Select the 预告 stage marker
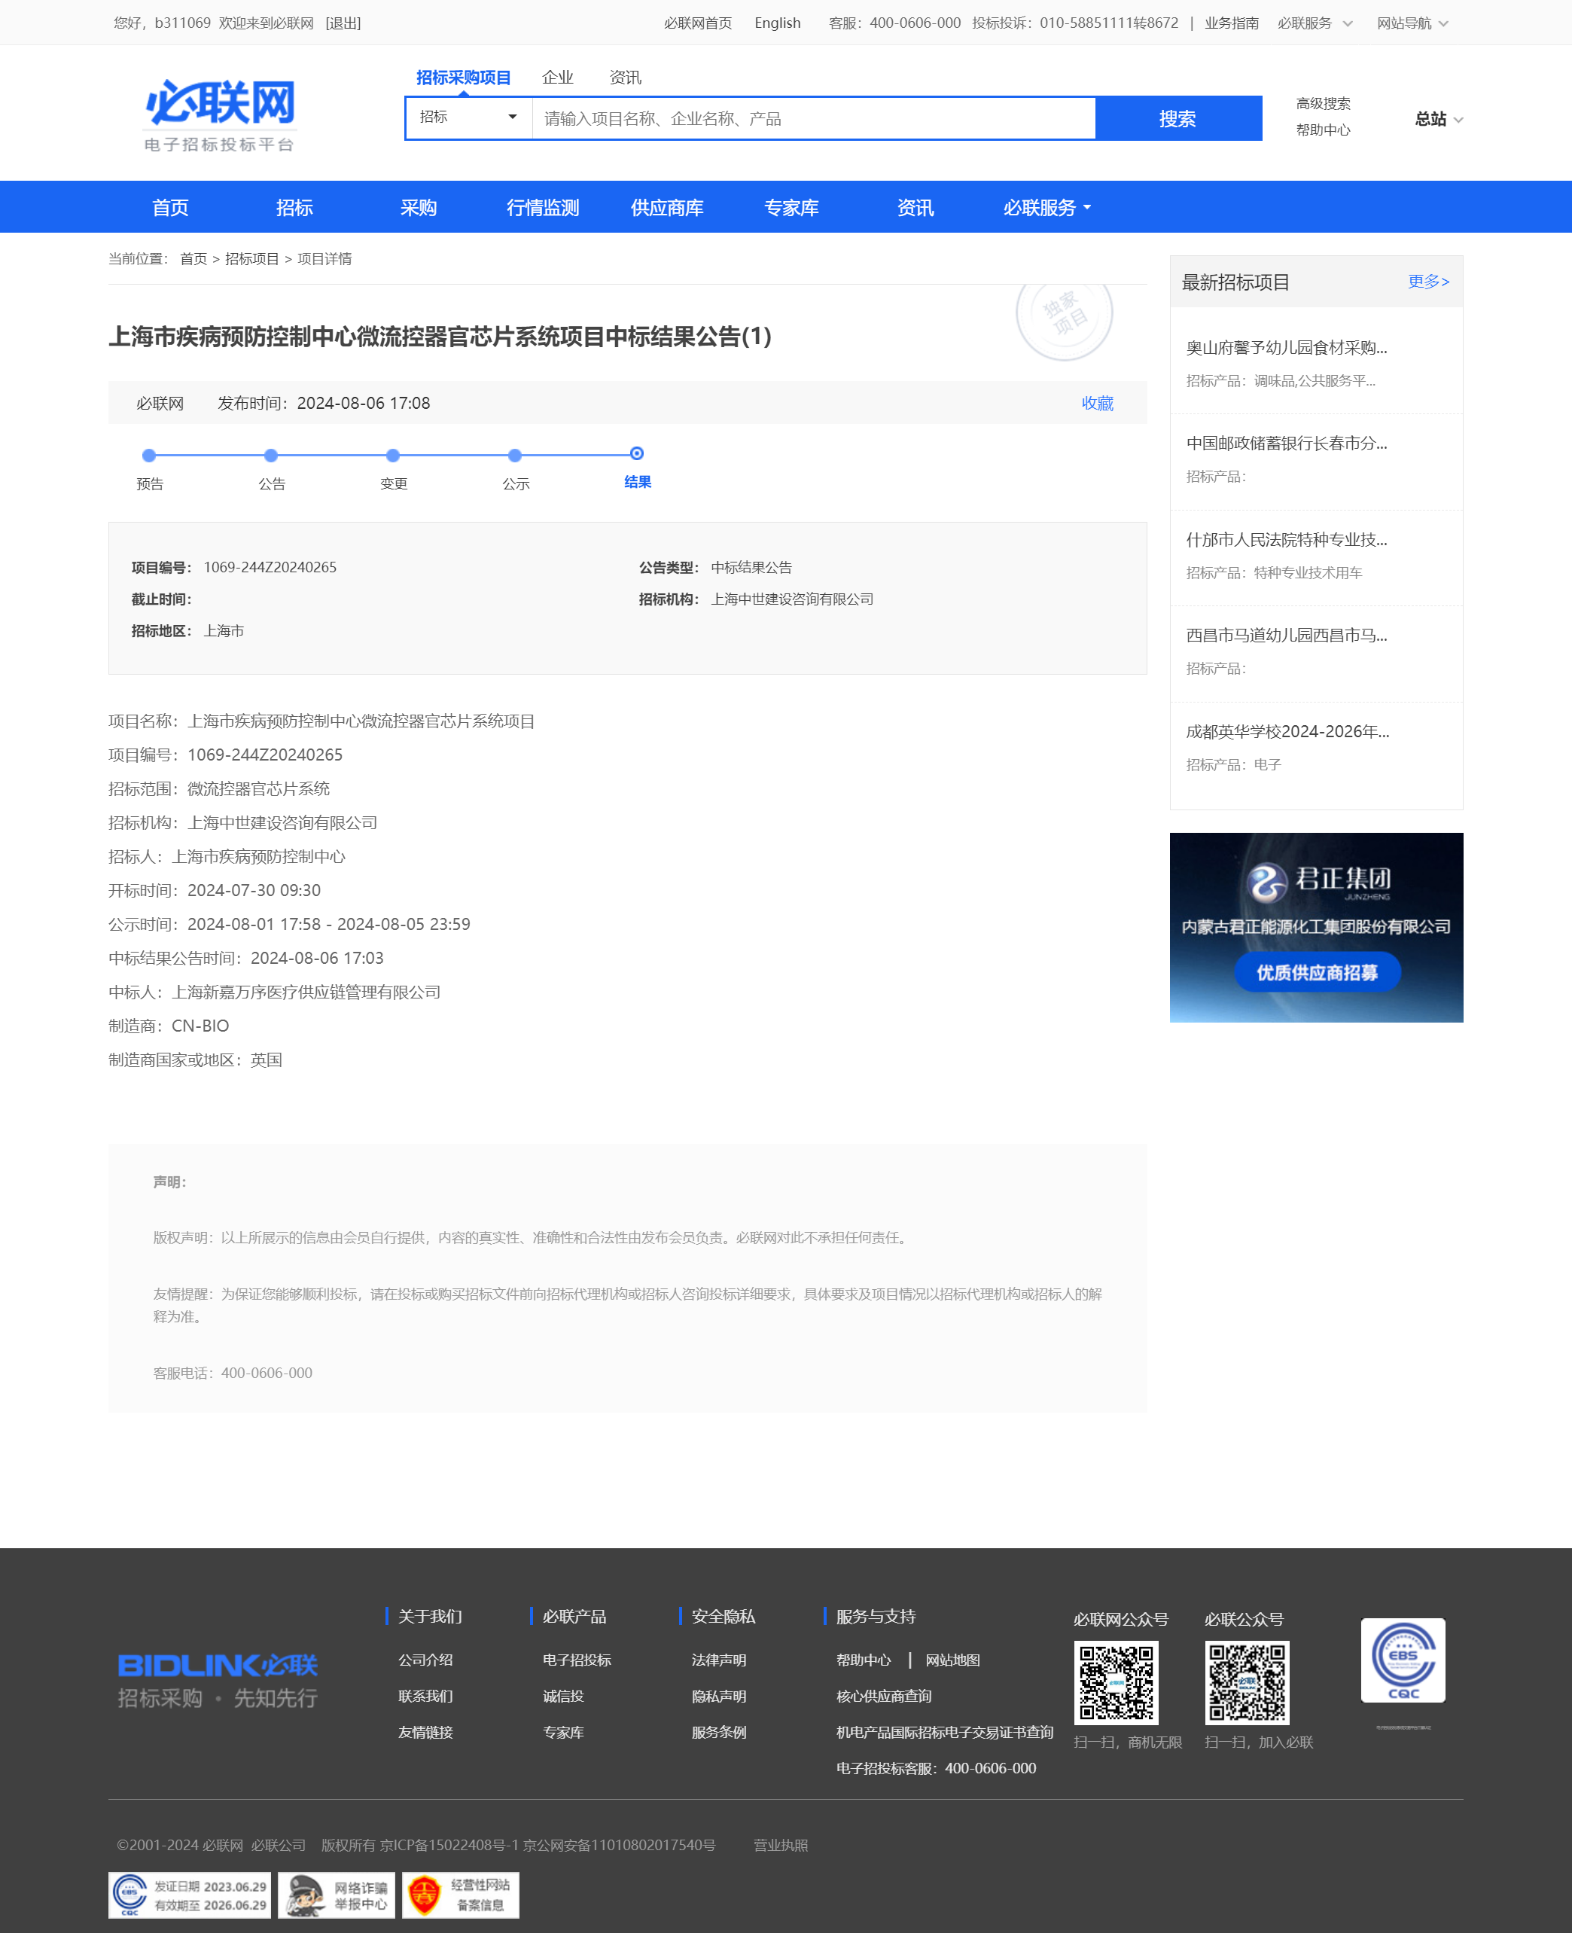Viewport: 1572px width, 1933px height. 149,456
